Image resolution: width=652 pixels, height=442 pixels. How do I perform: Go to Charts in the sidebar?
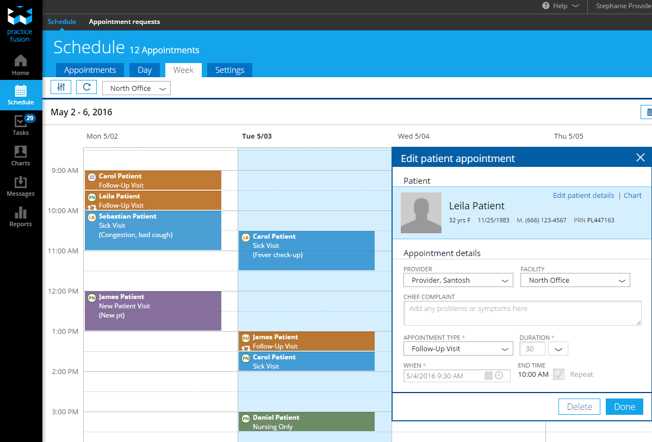pyautogui.click(x=21, y=155)
